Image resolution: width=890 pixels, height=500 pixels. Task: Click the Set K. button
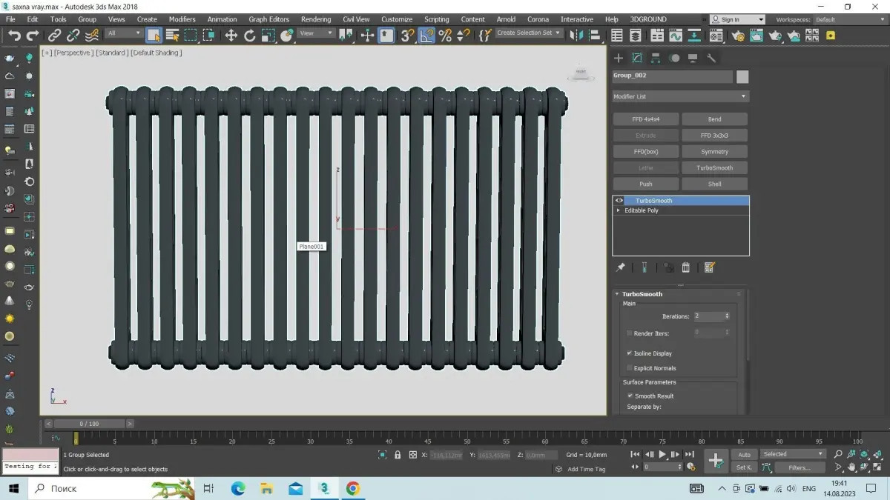click(744, 467)
